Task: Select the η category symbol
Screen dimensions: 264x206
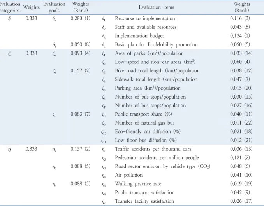Action: point(9,149)
